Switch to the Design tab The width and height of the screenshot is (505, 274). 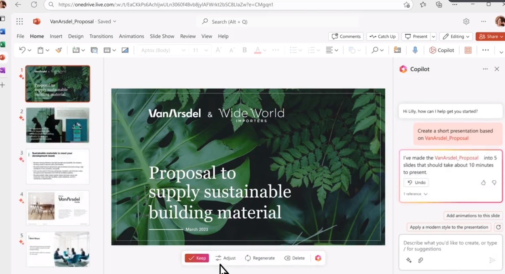(x=76, y=36)
